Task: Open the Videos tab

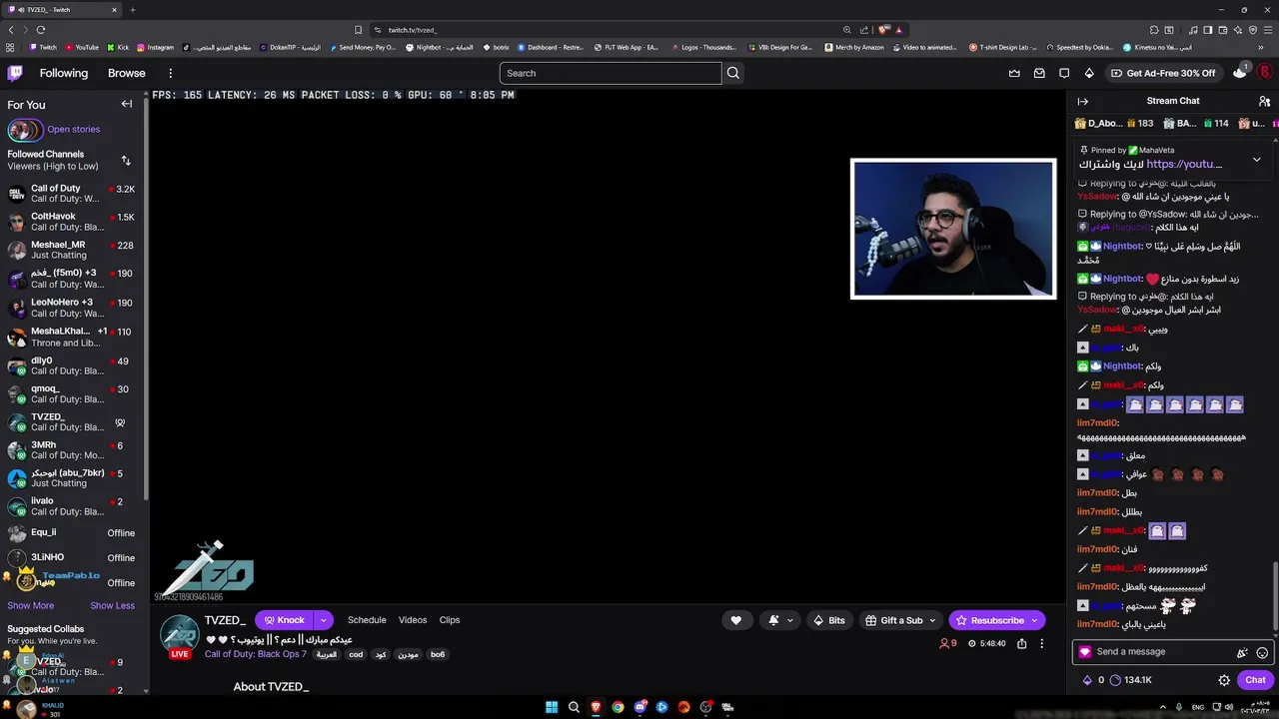Action: tap(413, 620)
